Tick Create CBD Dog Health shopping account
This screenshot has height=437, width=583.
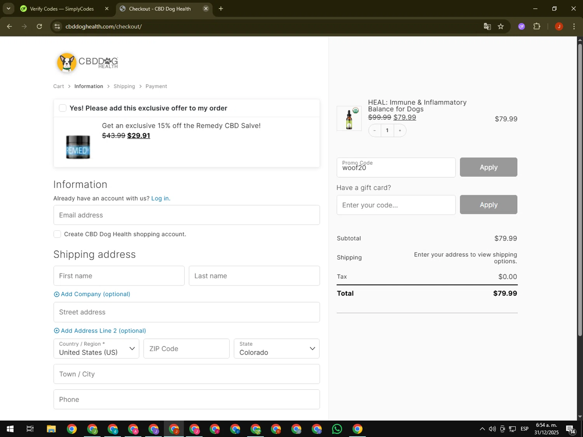click(57, 234)
